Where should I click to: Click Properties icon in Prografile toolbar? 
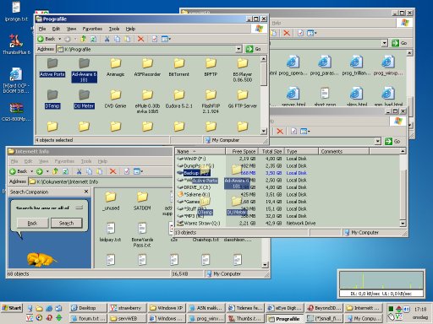pos(155,39)
